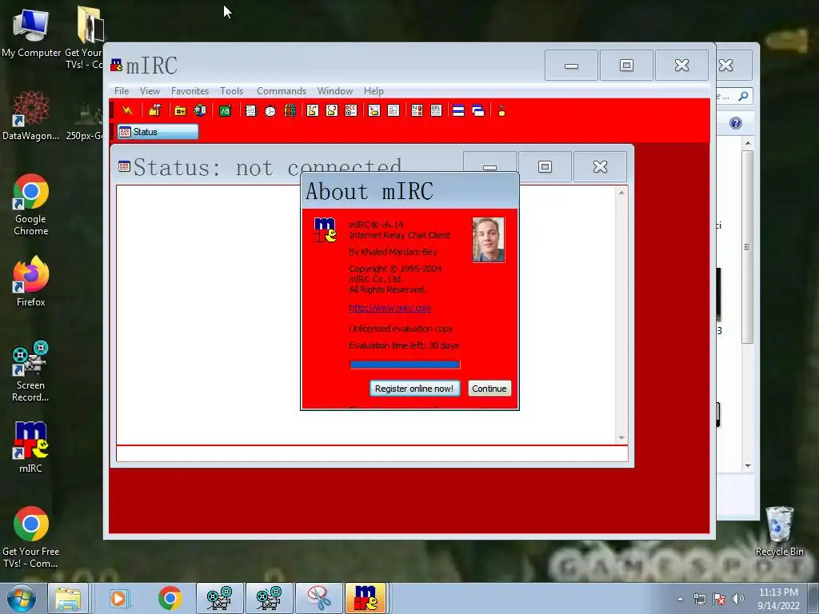Click the mIRC logo in About dialog
The height and width of the screenshot is (614, 819).
click(x=325, y=229)
